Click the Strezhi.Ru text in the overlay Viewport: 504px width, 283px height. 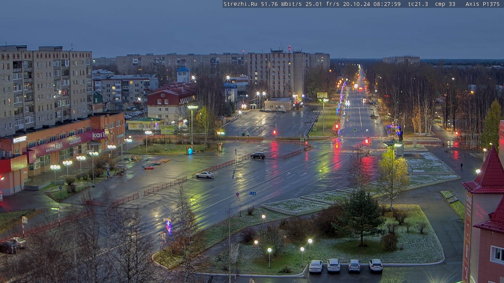(240, 4)
